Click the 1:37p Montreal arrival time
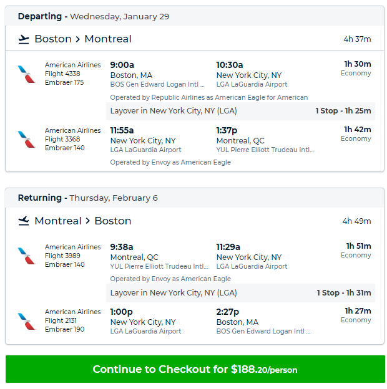The image size is (387, 389). 227,130
